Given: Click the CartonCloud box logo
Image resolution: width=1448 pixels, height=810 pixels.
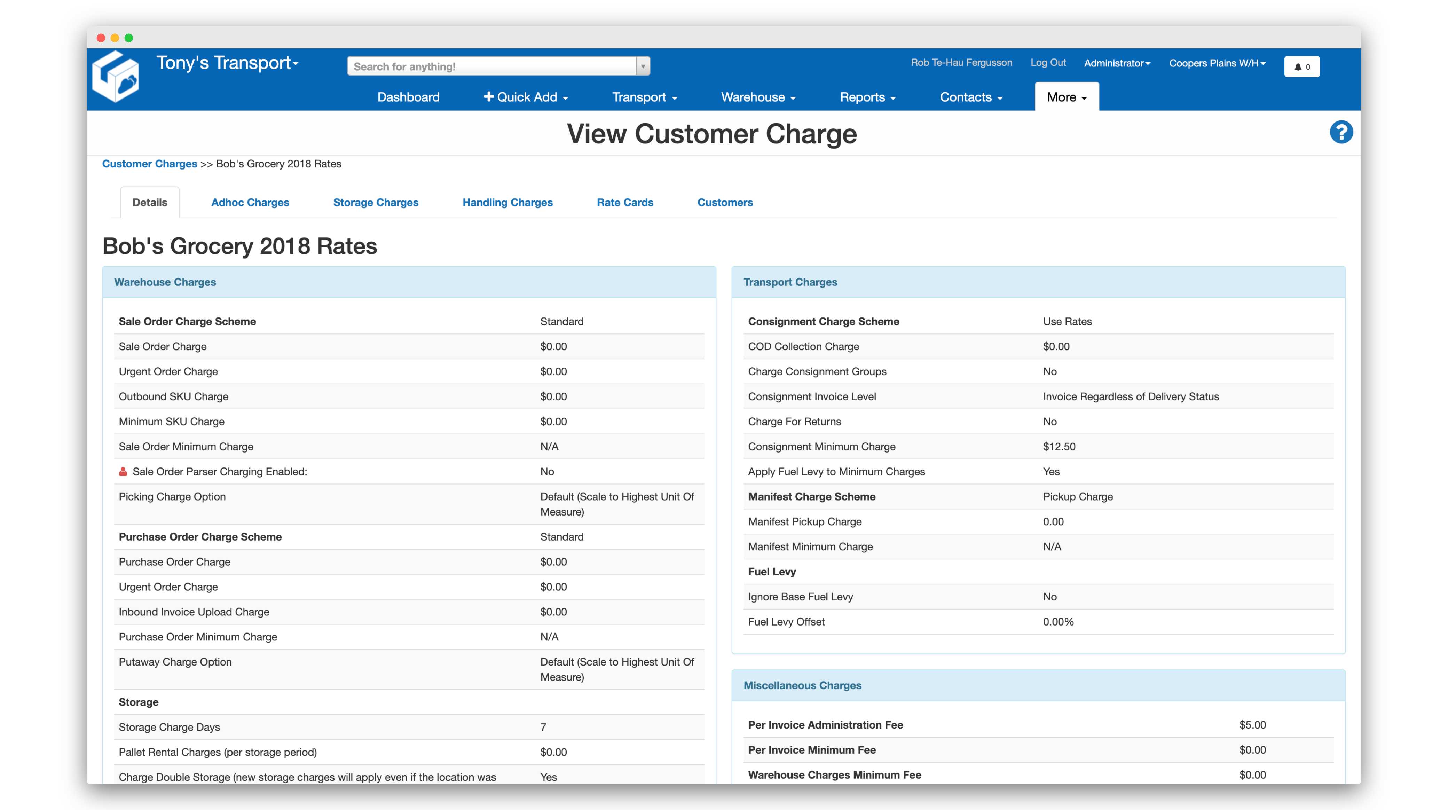Looking at the screenshot, I should (x=116, y=77).
